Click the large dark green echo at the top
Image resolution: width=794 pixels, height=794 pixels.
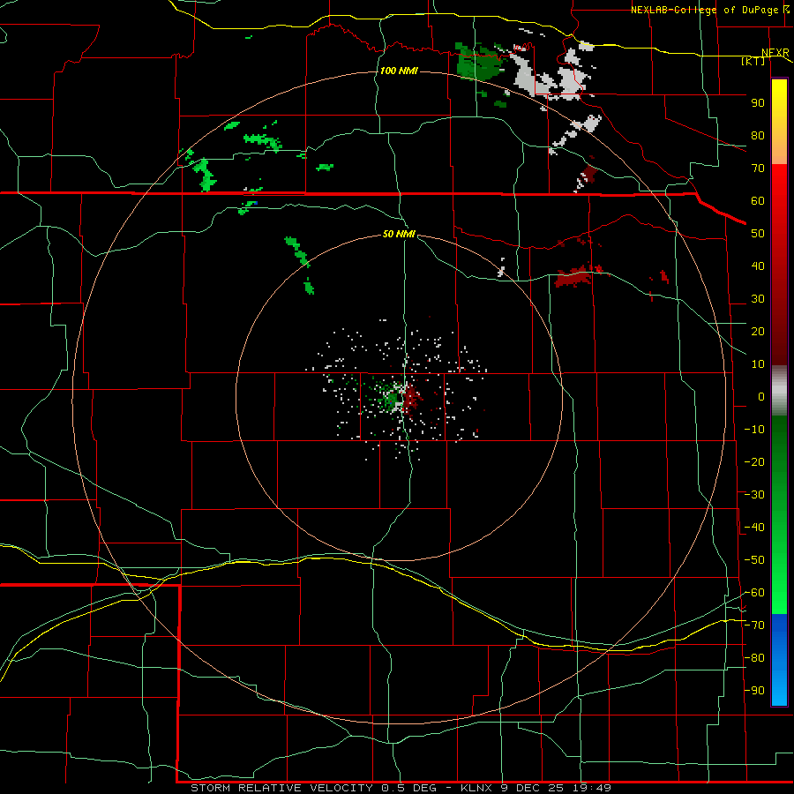click(x=478, y=63)
